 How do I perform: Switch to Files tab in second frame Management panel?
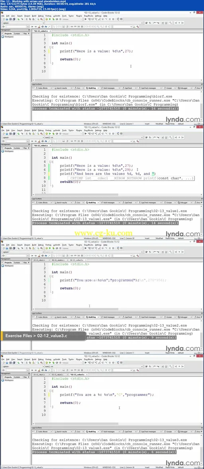(25, 148)
